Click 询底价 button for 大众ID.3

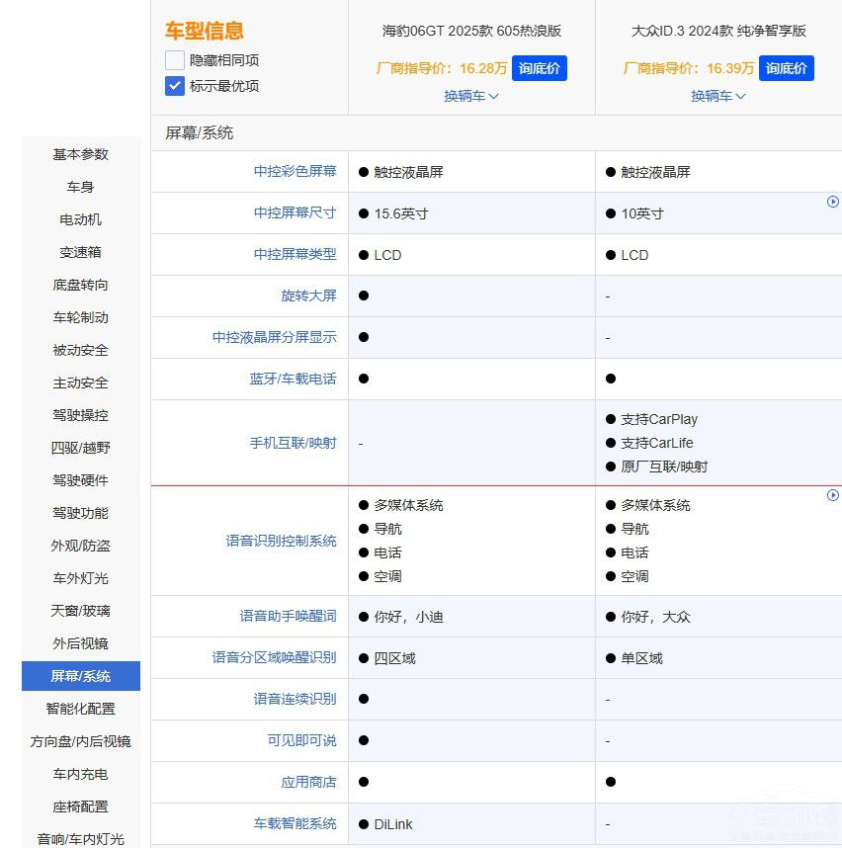click(x=787, y=68)
